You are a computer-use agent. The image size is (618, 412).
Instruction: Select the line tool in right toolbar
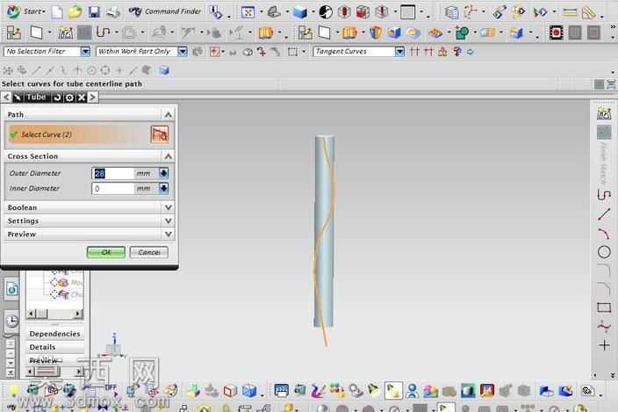(x=604, y=215)
